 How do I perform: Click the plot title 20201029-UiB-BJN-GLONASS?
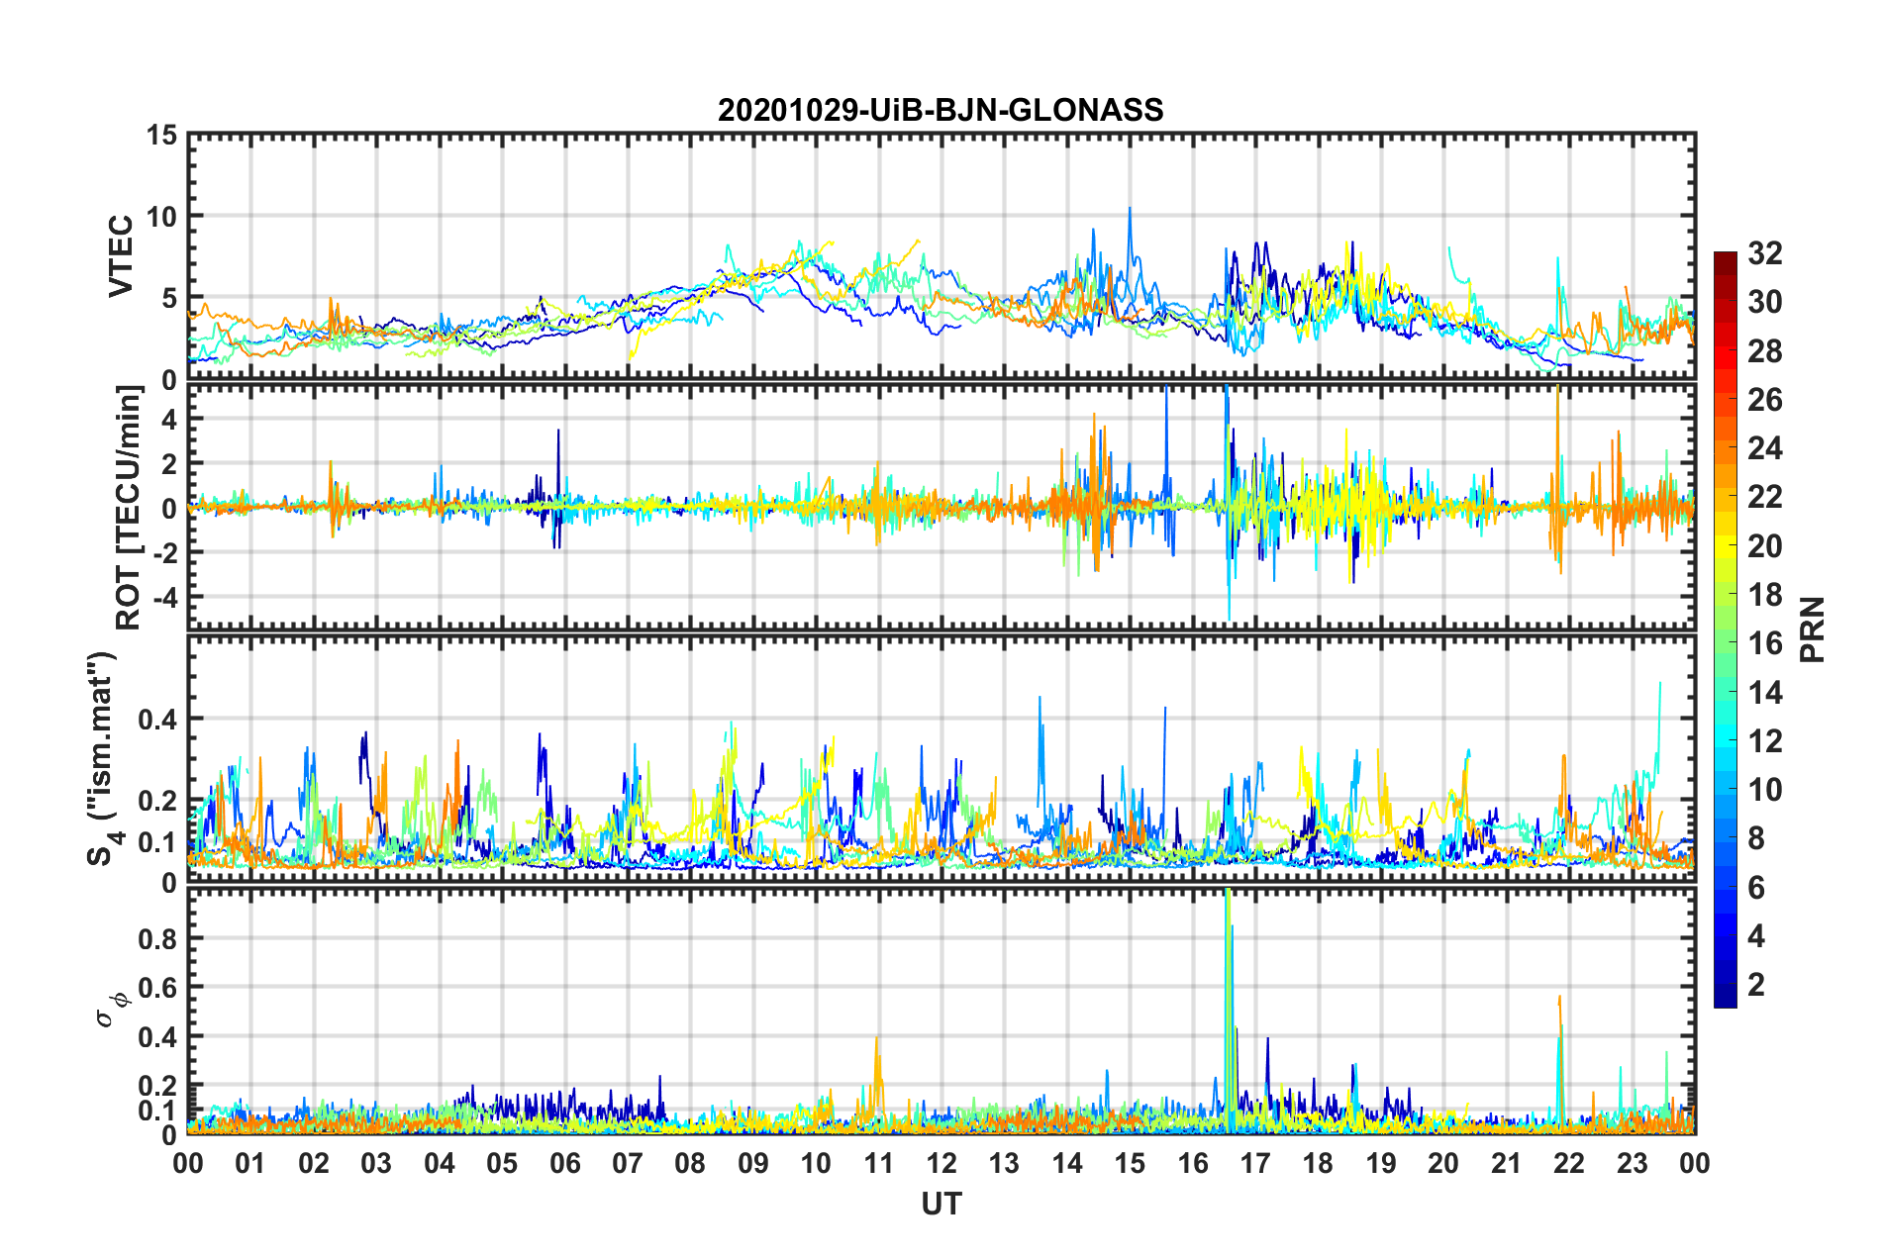[x=941, y=110]
